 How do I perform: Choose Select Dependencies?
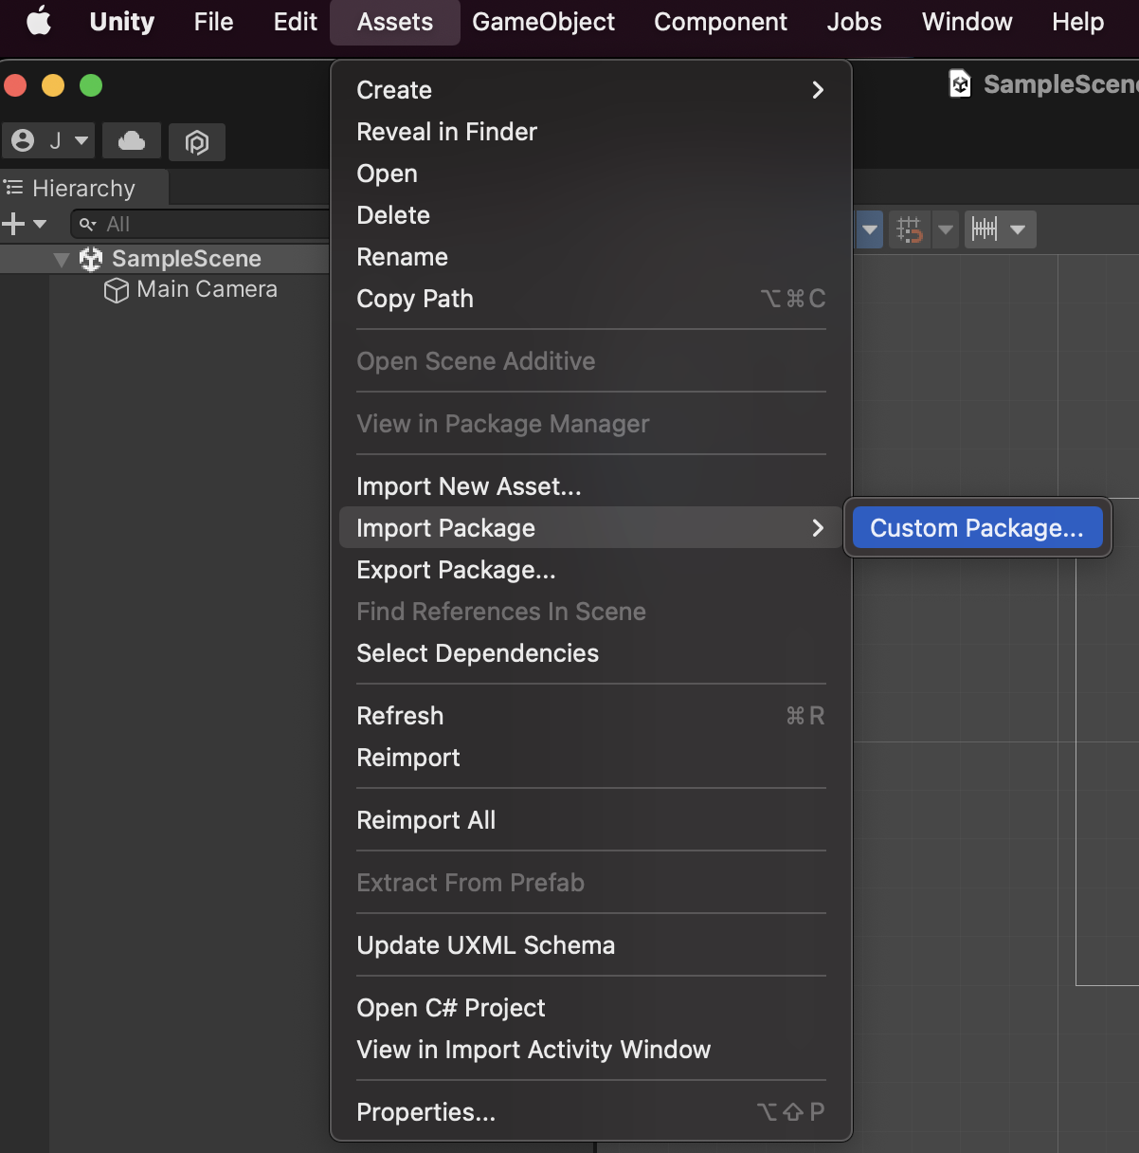590,653
